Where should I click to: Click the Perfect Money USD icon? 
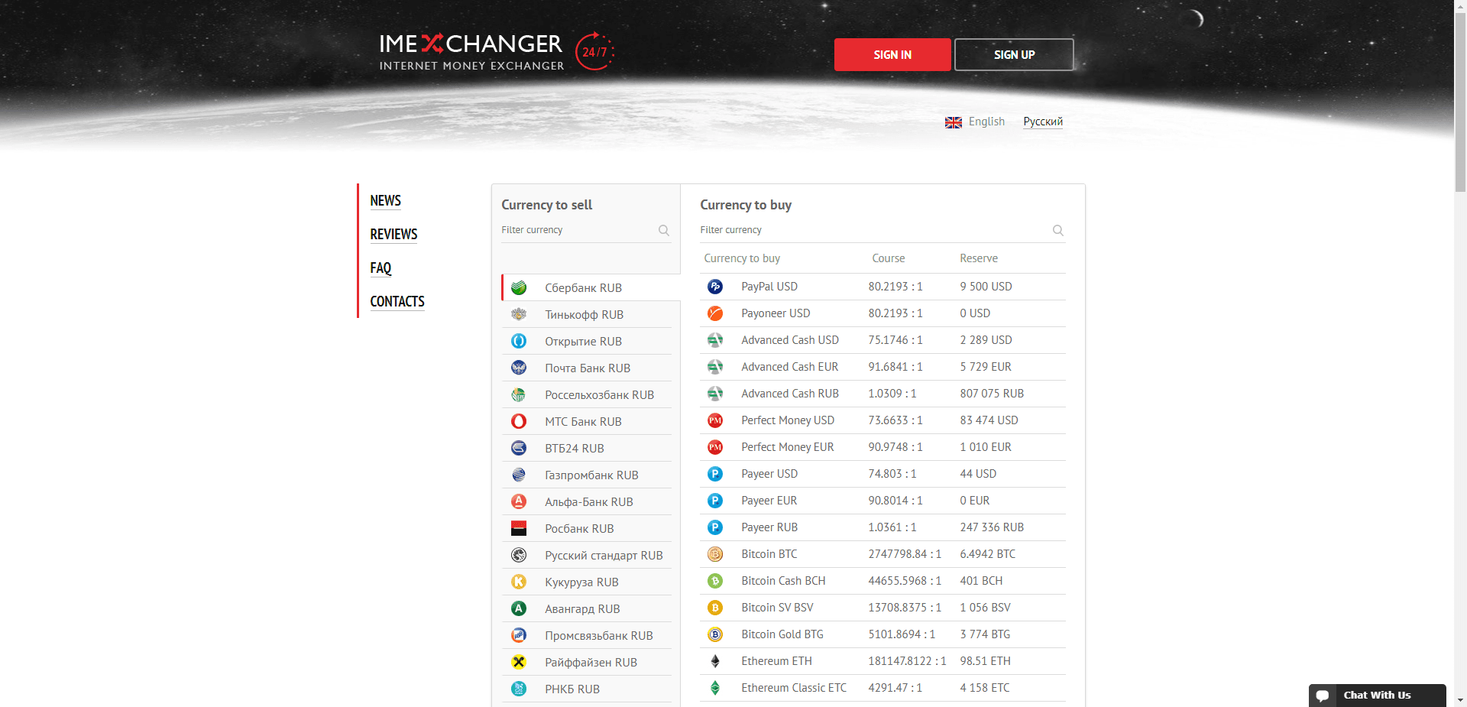point(715,420)
